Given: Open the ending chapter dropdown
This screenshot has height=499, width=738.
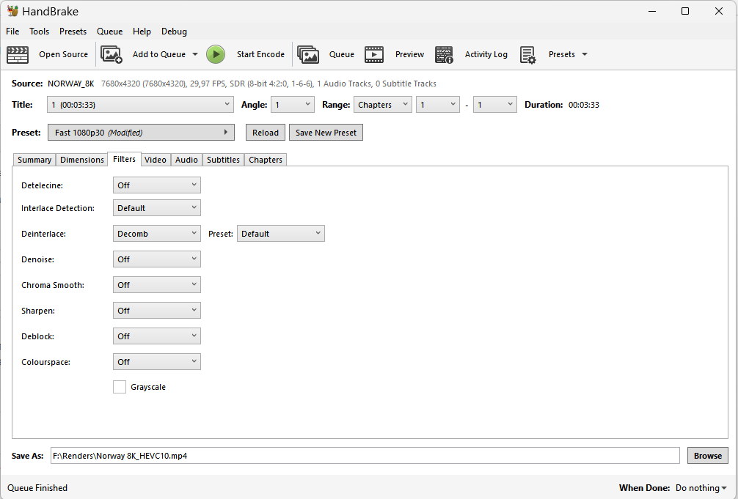Looking at the screenshot, I should (x=494, y=104).
